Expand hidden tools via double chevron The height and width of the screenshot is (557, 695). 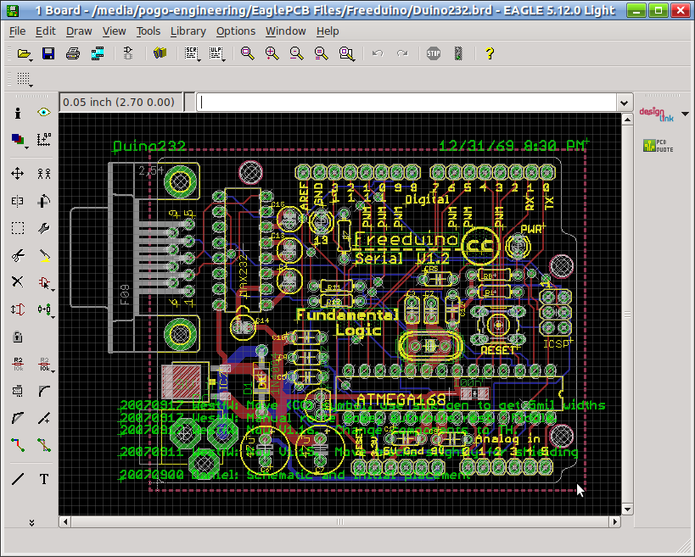(x=31, y=522)
